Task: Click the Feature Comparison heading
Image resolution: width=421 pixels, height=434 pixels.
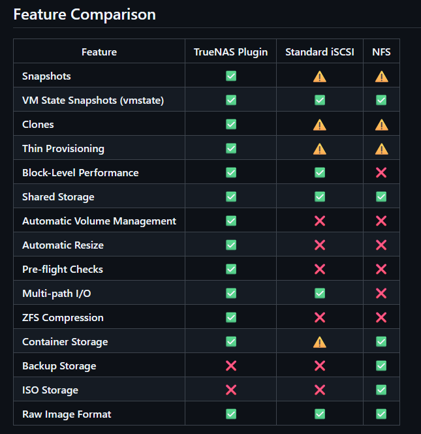Action: click(x=84, y=14)
